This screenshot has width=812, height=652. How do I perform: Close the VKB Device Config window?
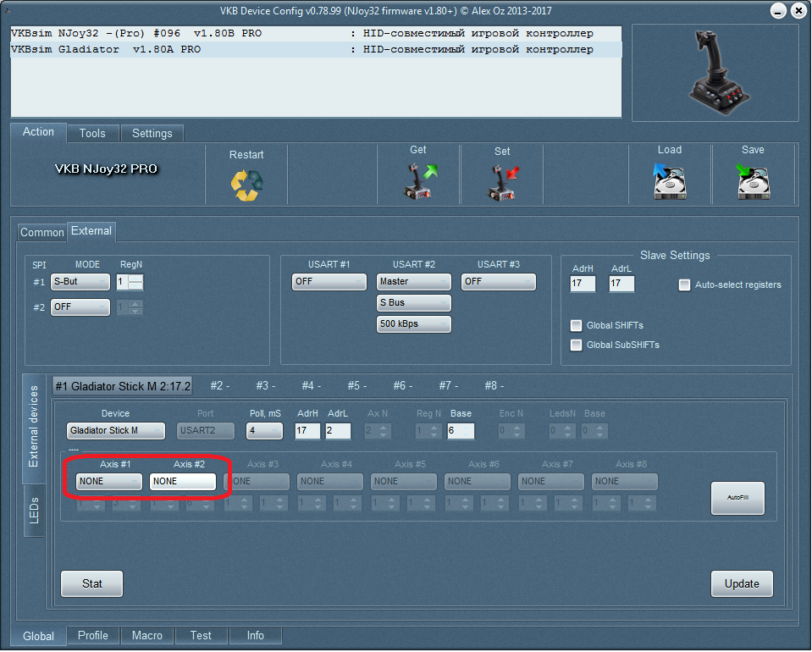(799, 11)
